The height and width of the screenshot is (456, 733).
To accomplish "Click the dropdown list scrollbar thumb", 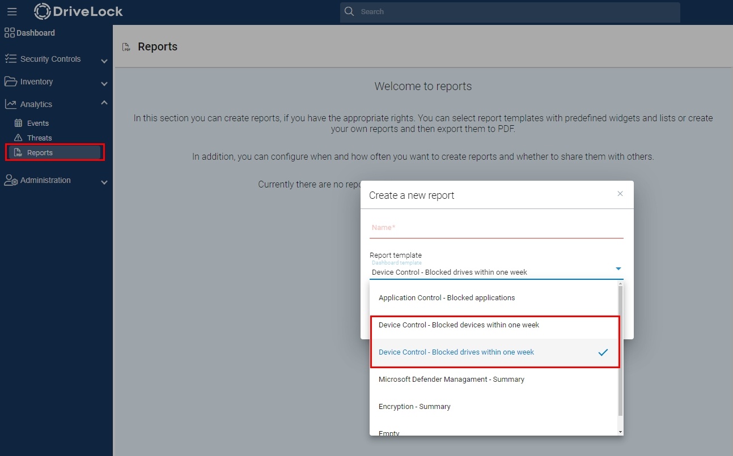I will point(620,351).
